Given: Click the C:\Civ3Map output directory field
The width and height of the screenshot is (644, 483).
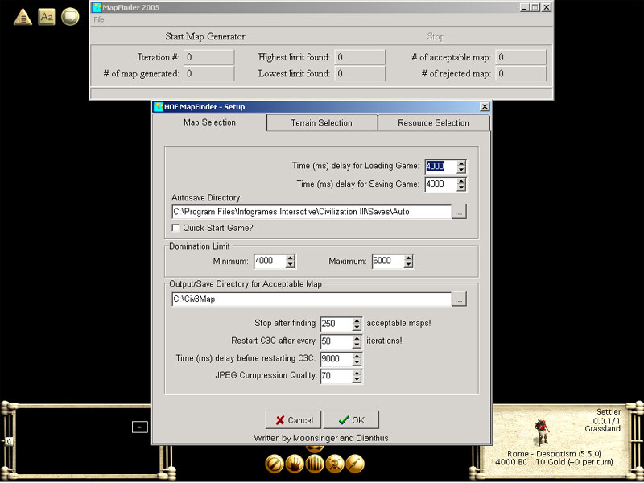Looking at the screenshot, I should pyautogui.click(x=312, y=299).
